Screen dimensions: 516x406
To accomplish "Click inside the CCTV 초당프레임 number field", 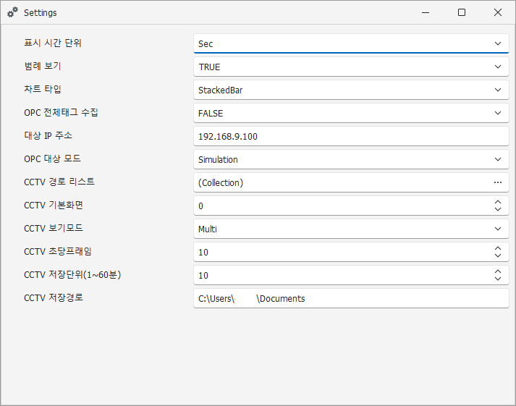I will [x=340, y=252].
